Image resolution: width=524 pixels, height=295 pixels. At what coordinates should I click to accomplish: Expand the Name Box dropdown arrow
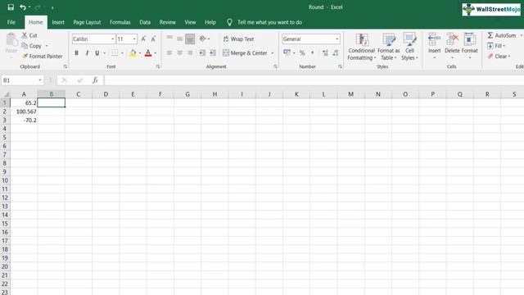(x=40, y=80)
